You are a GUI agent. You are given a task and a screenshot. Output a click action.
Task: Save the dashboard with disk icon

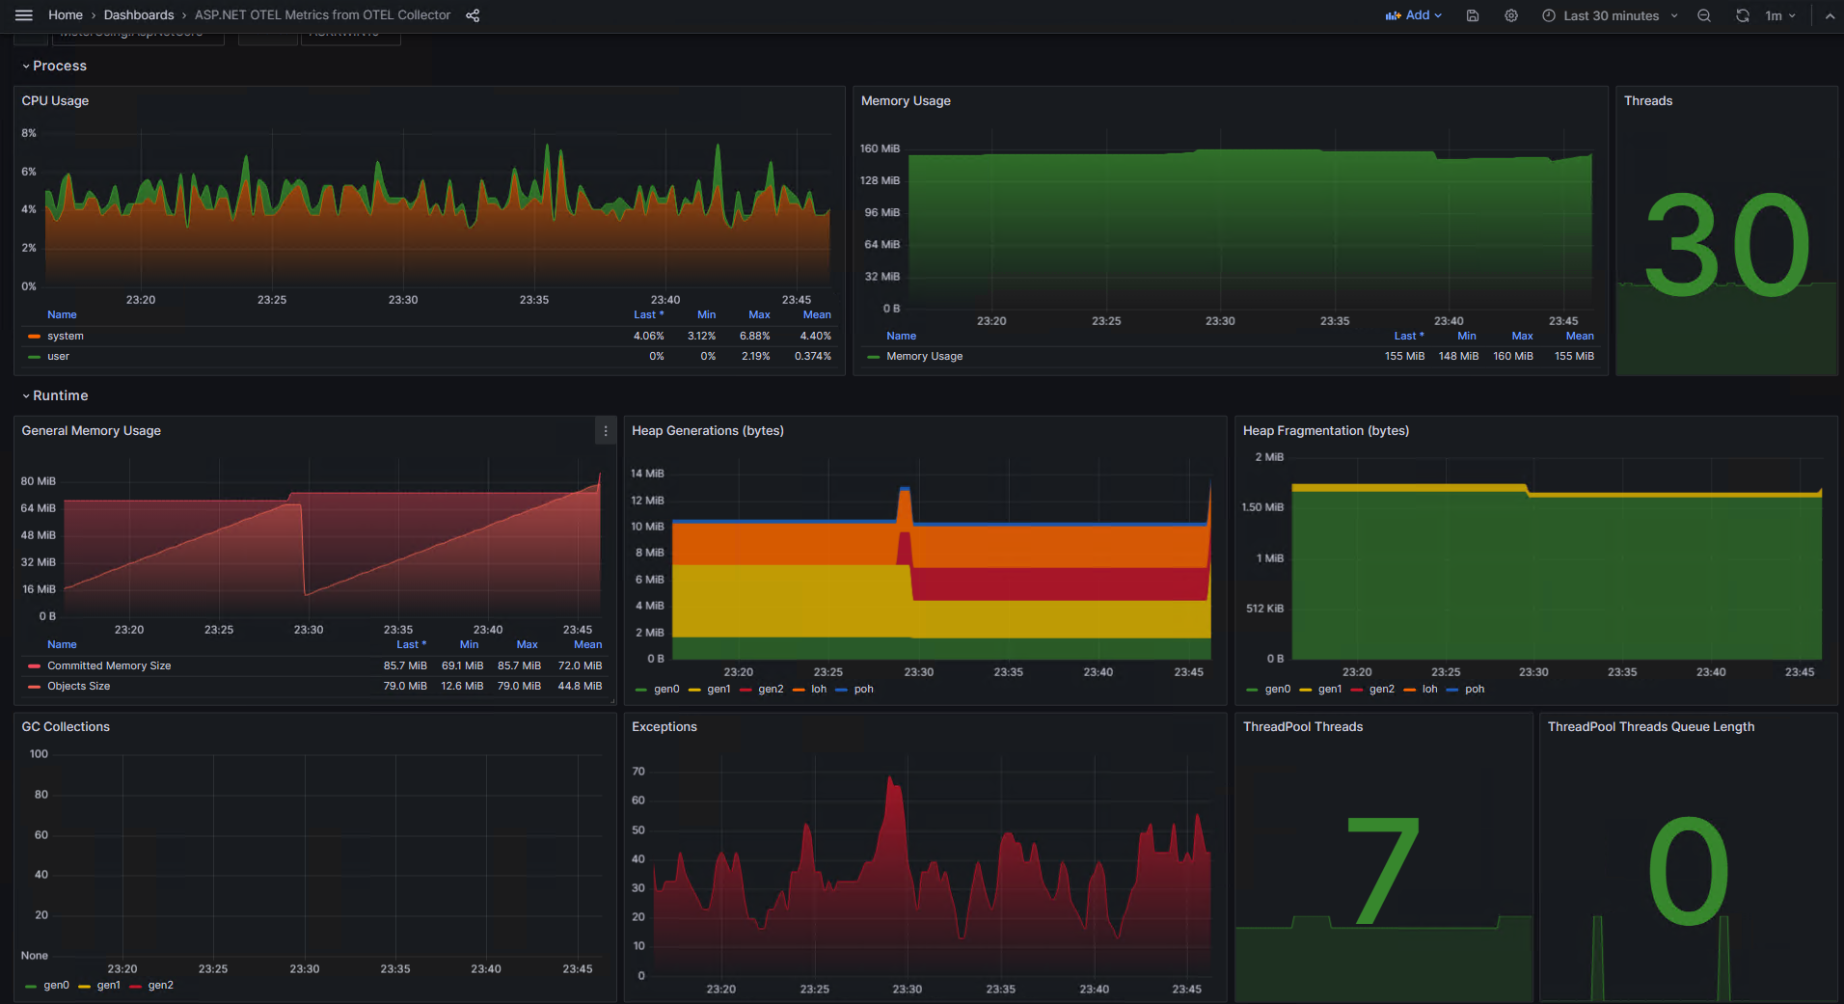coord(1473,15)
